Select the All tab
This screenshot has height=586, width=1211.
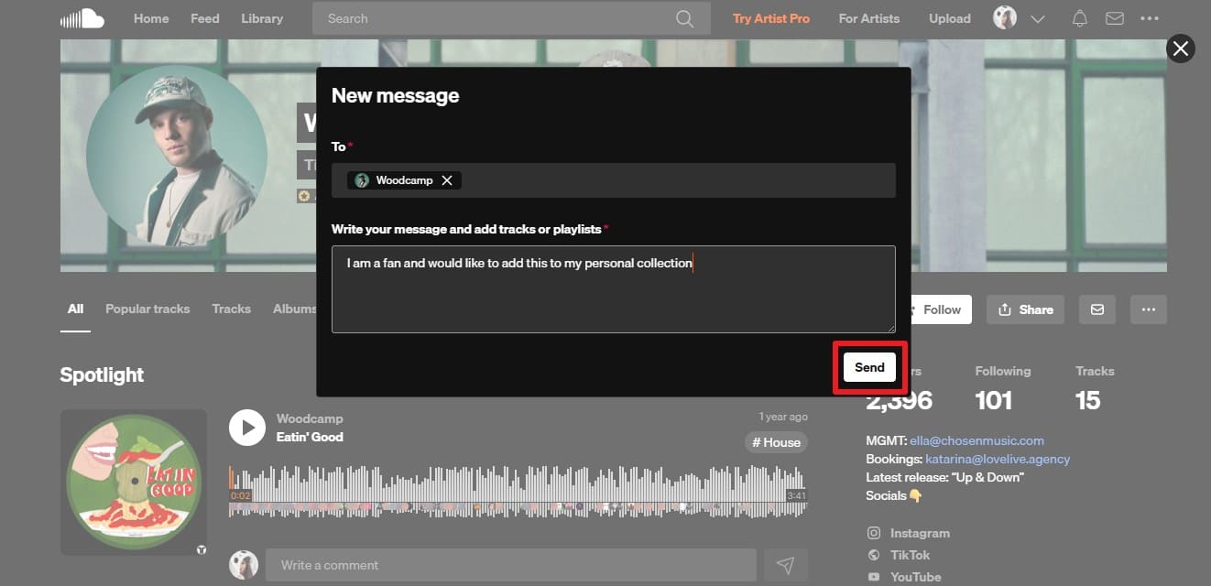coord(75,309)
